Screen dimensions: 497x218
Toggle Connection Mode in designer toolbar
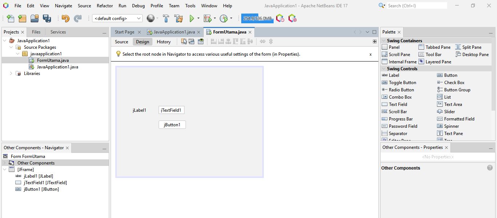[191, 41]
